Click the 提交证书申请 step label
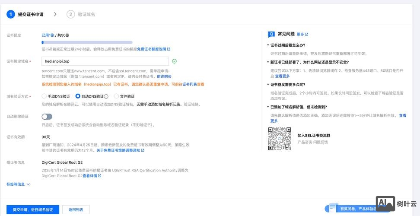The width and height of the screenshot is (420, 216). 31,14
